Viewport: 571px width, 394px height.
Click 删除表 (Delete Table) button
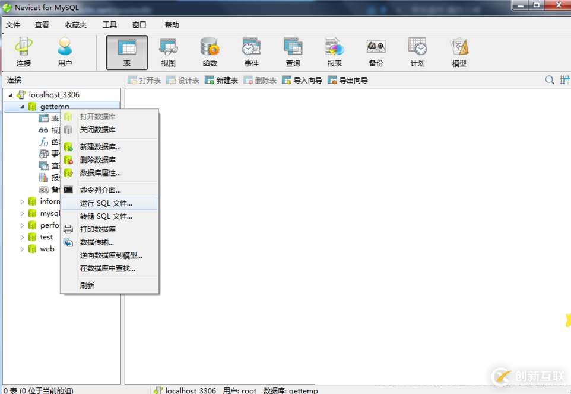pos(260,81)
